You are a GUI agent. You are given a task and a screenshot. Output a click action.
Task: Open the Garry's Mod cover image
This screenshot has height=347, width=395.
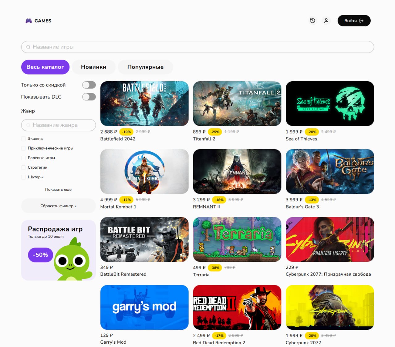pyautogui.click(x=144, y=307)
